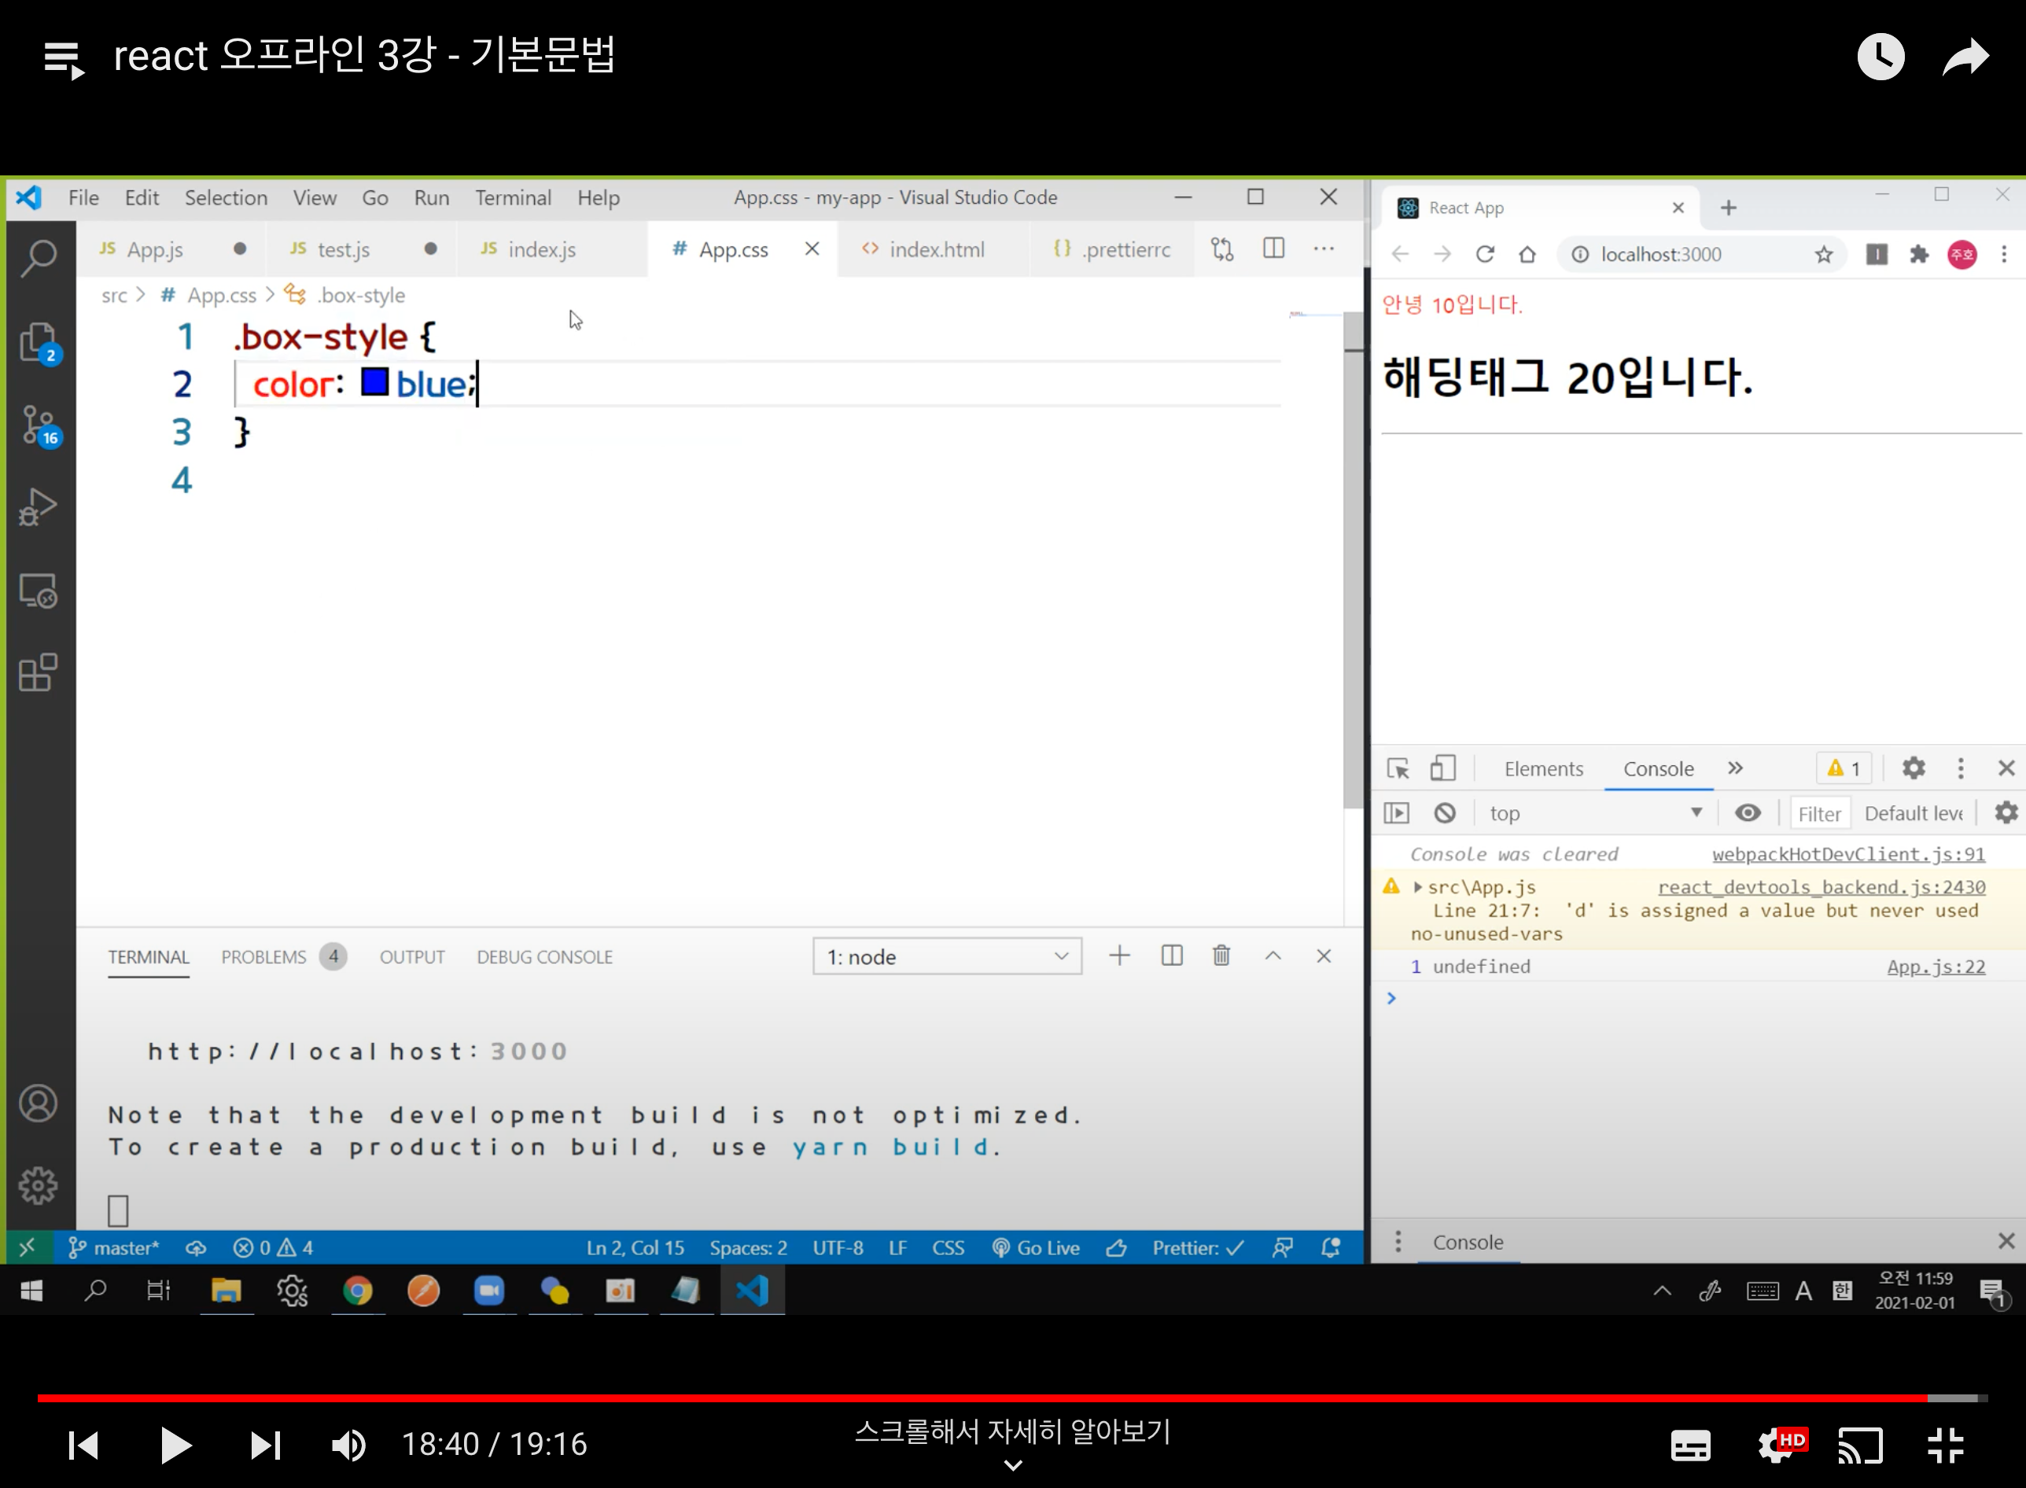
Task: Click the blue color swatch in CSS
Action: click(374, 382)
